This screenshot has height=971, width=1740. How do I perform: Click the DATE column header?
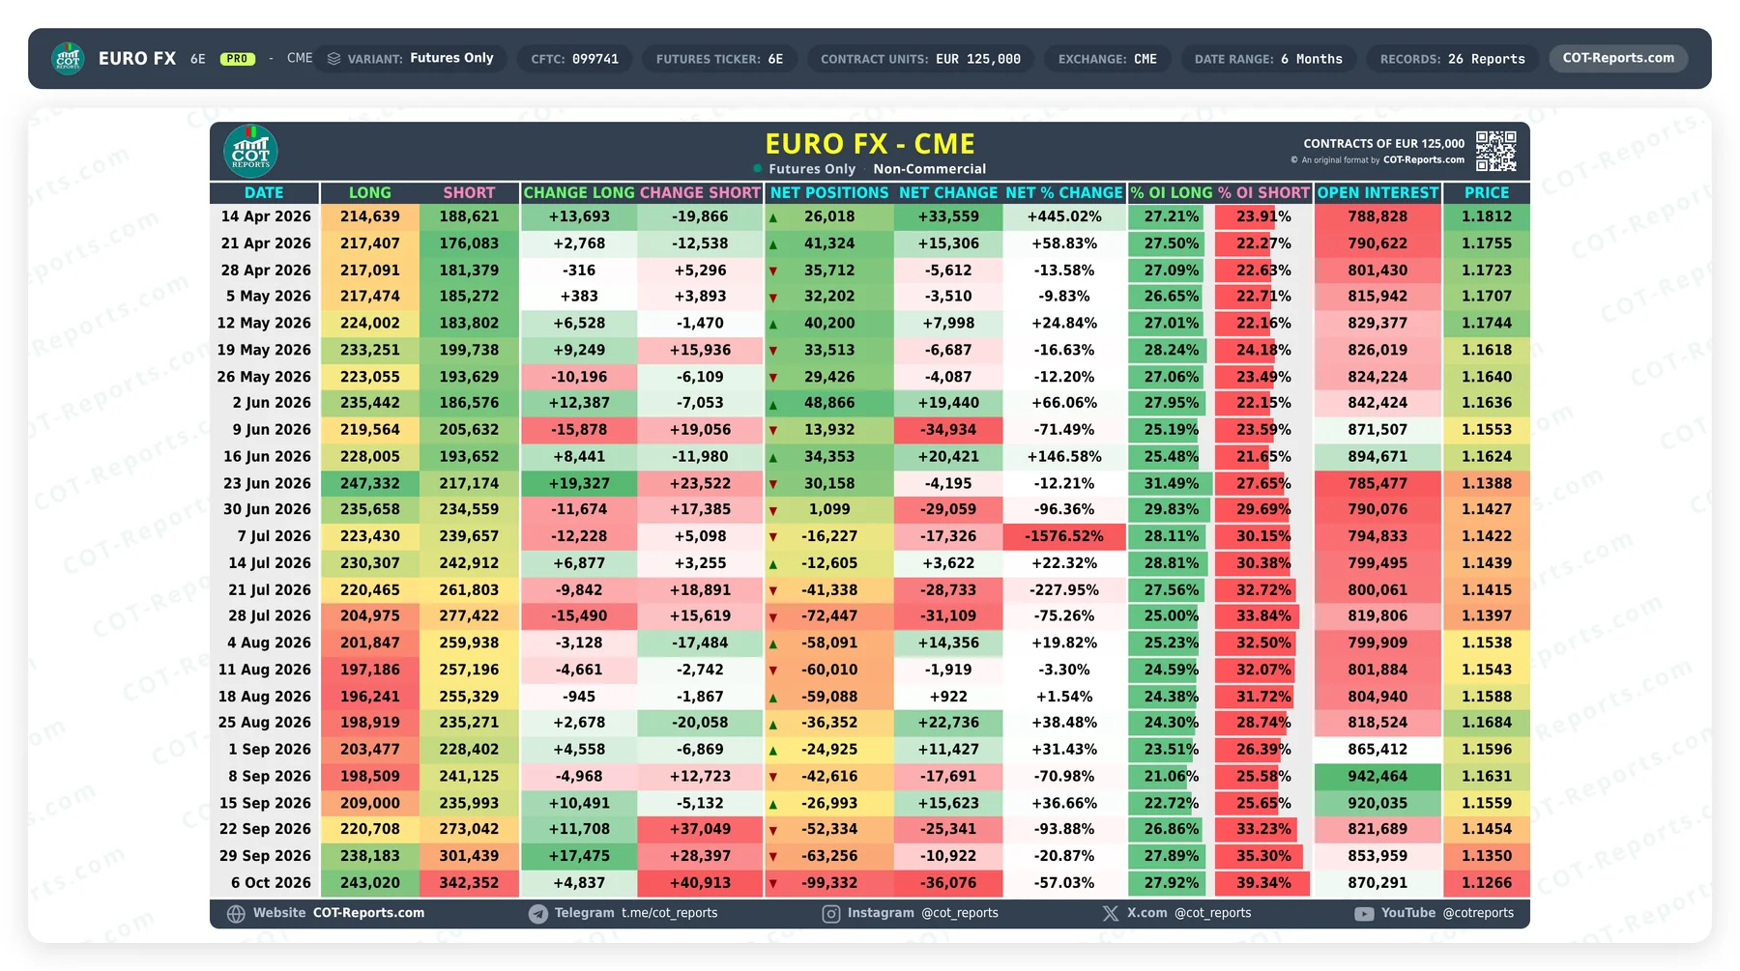click(x=264, y=192)
